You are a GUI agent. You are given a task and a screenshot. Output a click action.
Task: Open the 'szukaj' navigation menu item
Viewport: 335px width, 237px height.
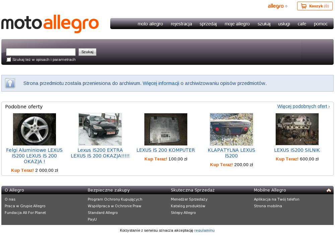pyautogui.click(x=264, y=24)
